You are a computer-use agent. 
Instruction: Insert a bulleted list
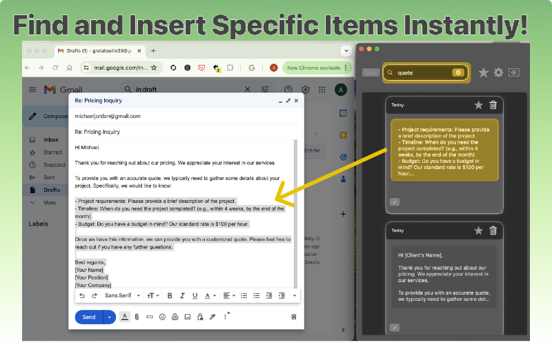coord(256,296)
